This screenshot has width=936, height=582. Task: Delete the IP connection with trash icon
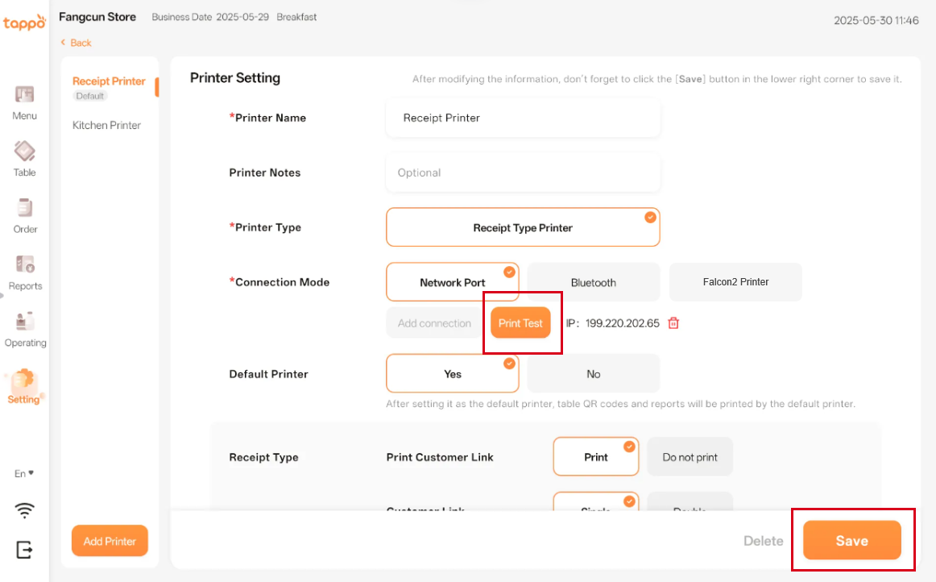click(674, 323)
